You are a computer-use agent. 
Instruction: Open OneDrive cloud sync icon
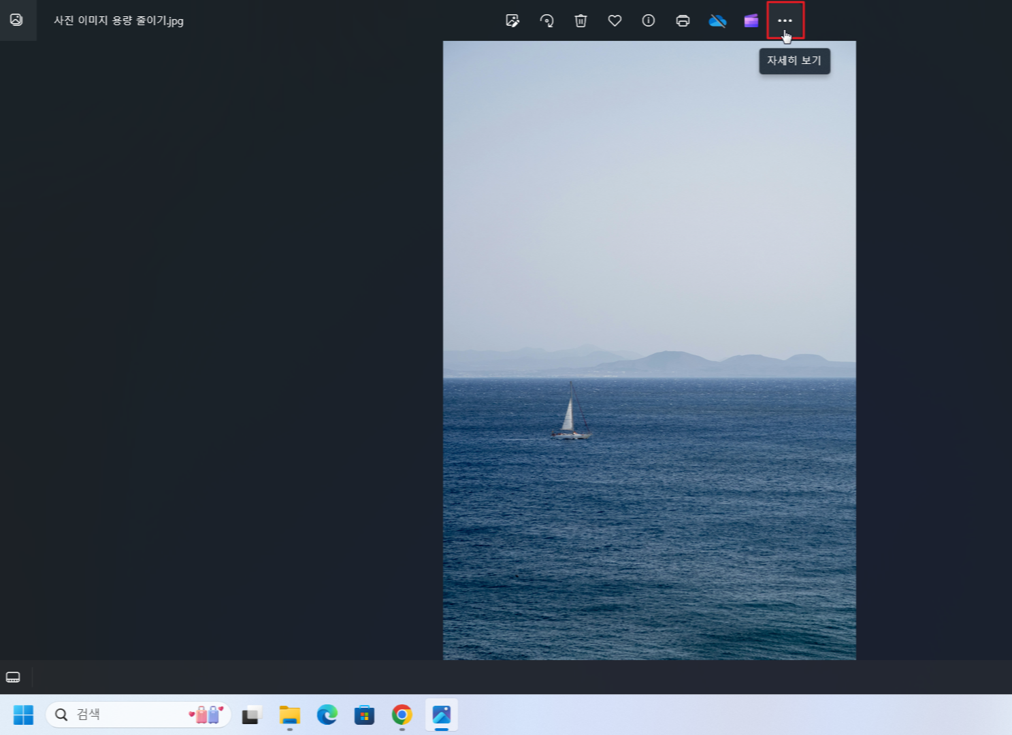[717, 20]
